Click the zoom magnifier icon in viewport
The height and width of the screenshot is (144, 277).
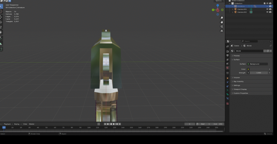222,18
